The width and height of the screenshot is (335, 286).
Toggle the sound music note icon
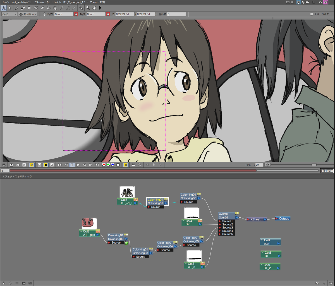[x=126, y=165]
